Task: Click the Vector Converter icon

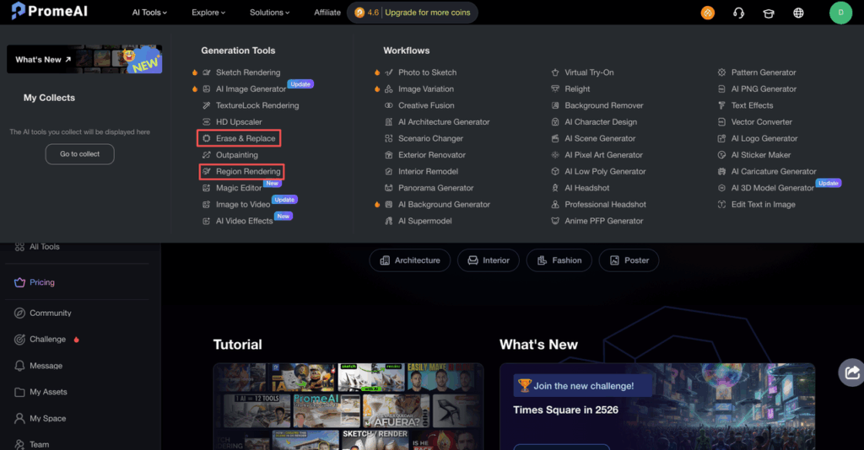Action: [722, 121]
